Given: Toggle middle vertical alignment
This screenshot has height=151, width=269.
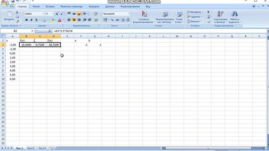Looking at the screenshot, I should [x=74, y=14].
